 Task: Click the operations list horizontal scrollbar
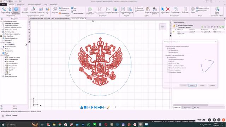[191, 105]
